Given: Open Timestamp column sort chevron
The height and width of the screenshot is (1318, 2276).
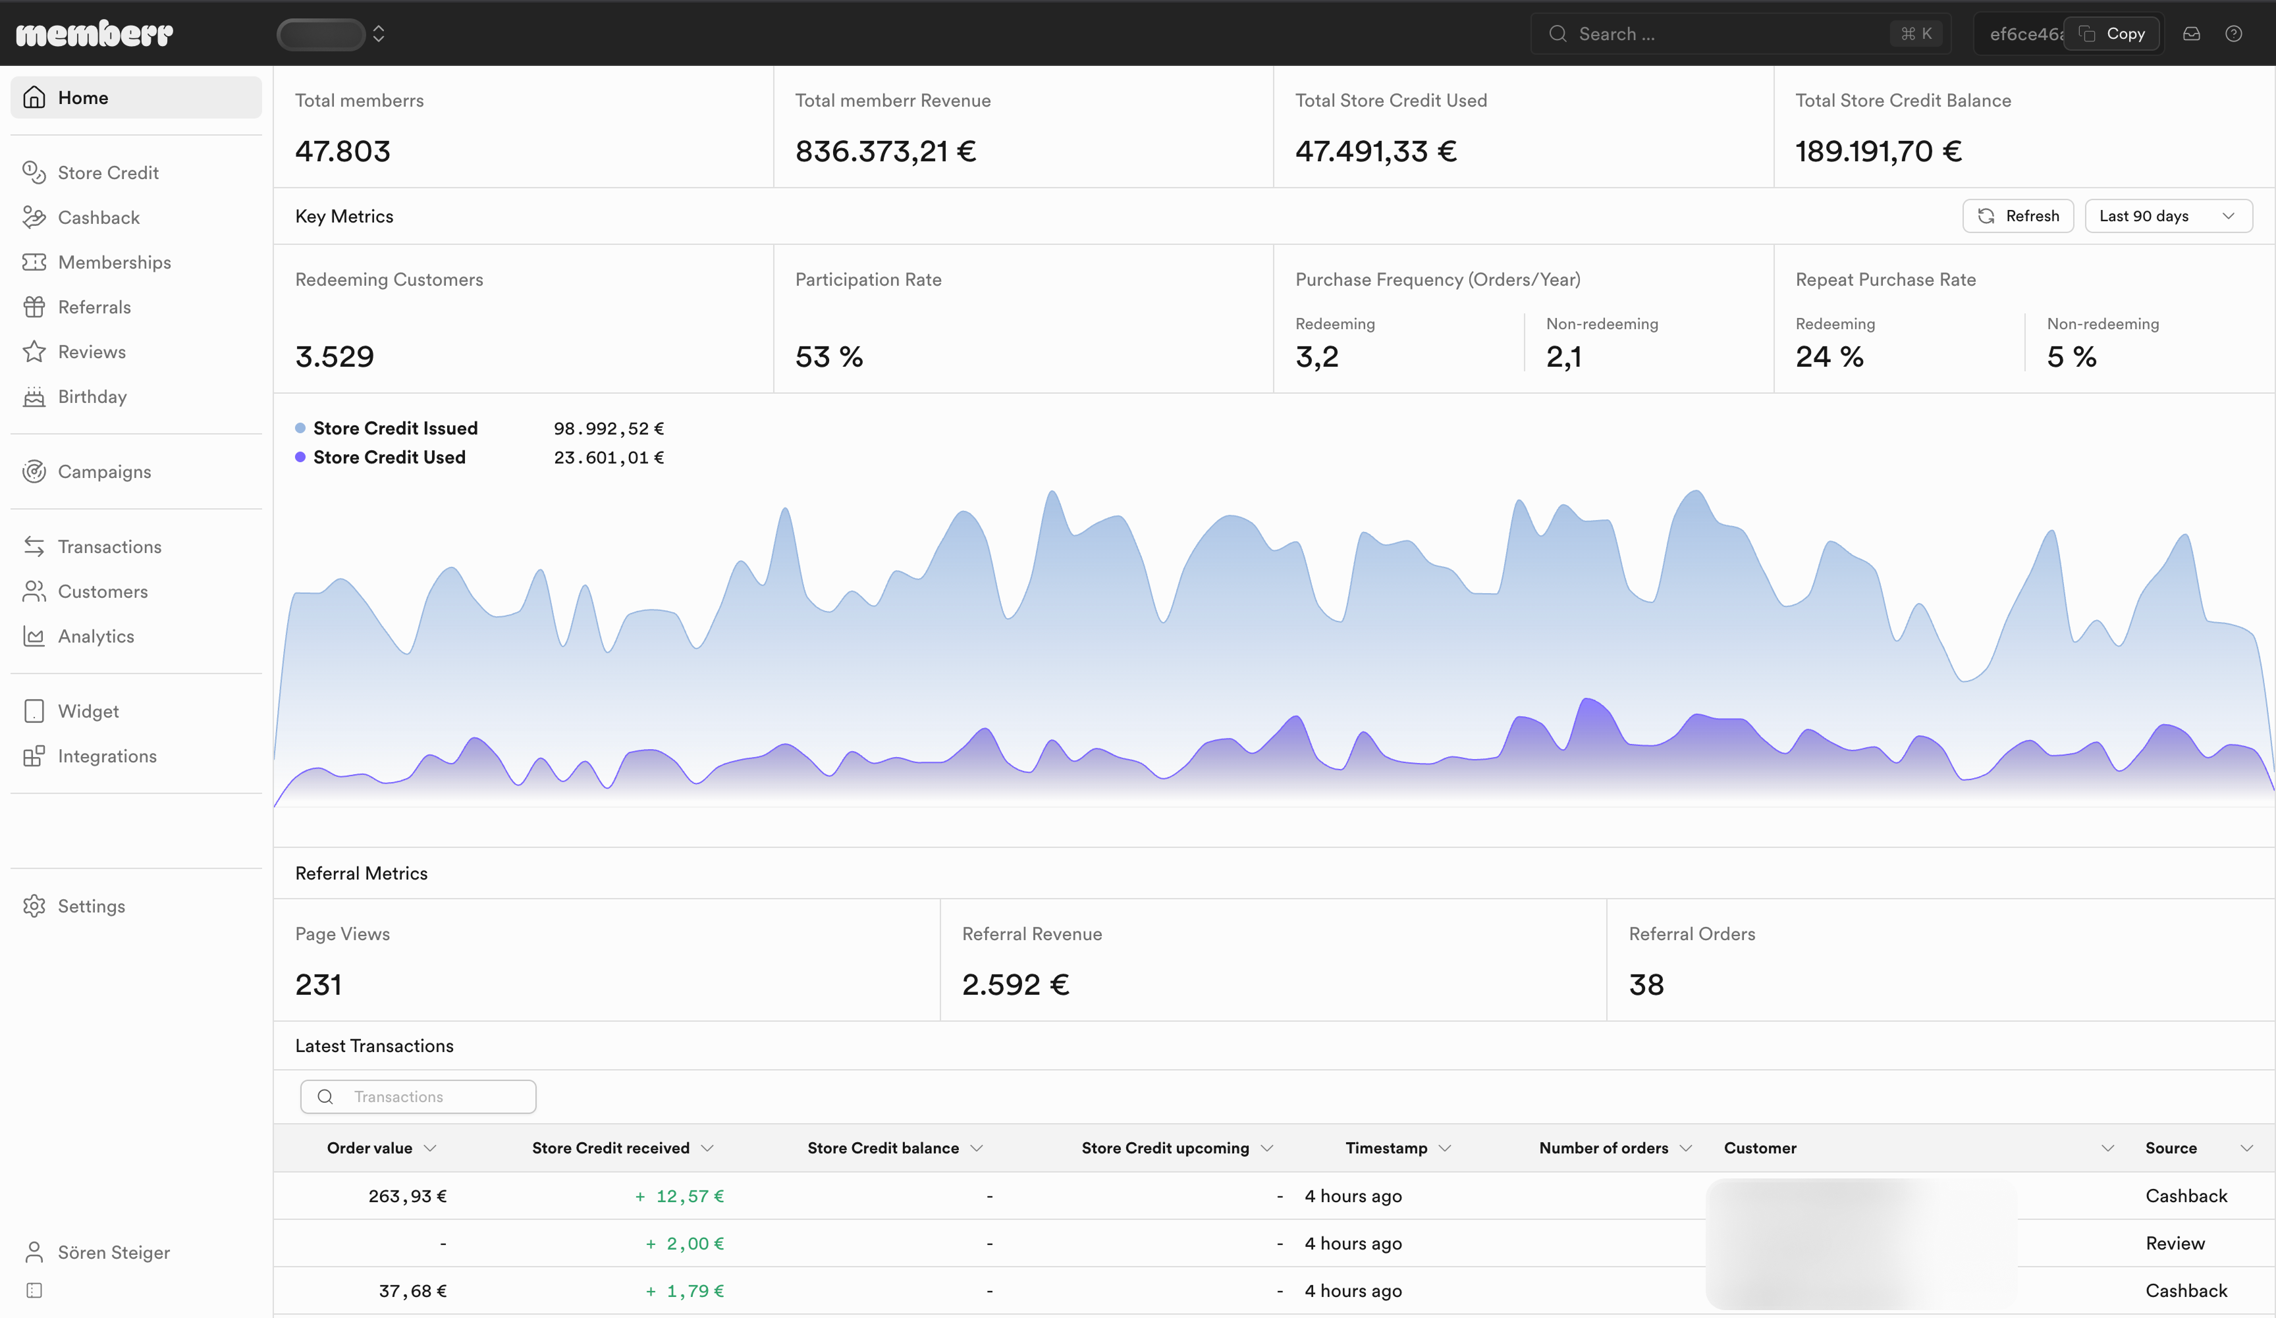Looking at the screenshot, I should (1444, 1148).
